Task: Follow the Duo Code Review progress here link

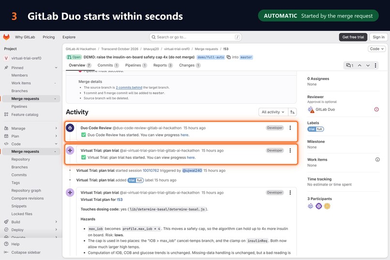Action: (184, 135)
